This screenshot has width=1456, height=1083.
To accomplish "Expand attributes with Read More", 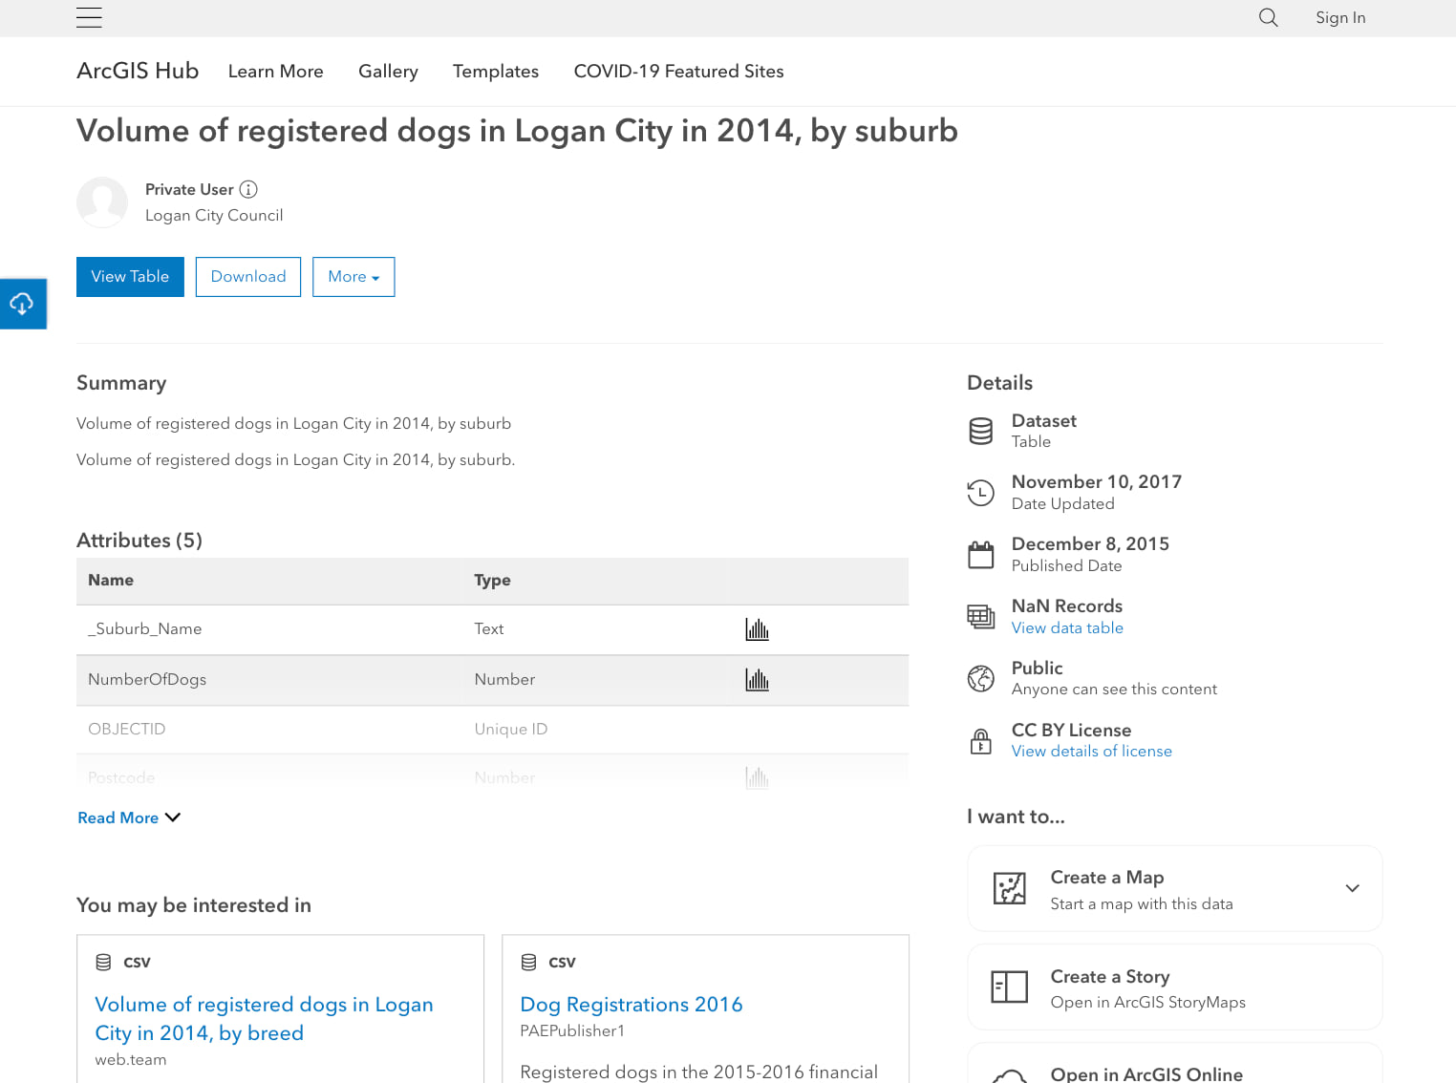I will click(x=129, y=818).
